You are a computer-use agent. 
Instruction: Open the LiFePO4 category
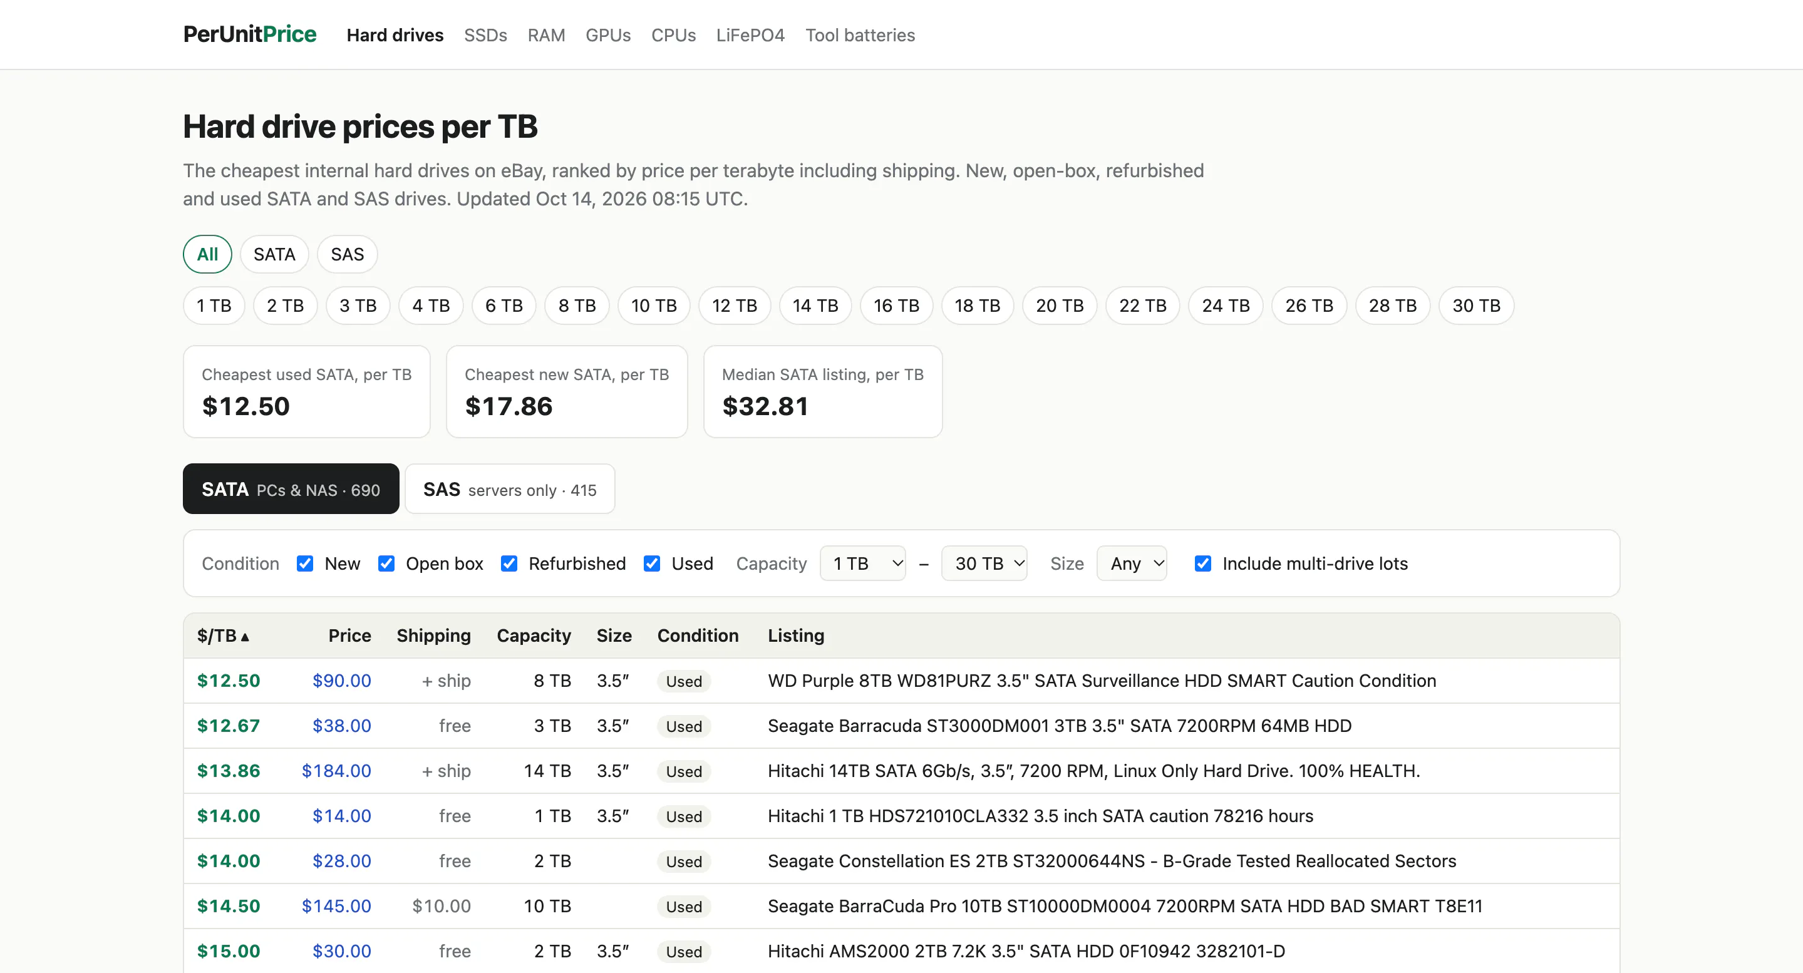tap(750, 35)
